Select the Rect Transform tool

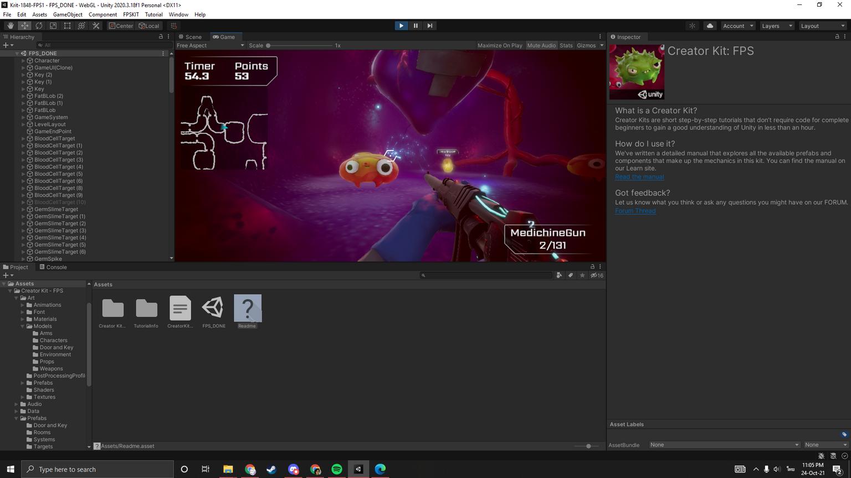(x=67, y=26)
